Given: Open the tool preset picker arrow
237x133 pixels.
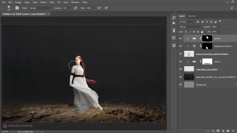Looking at the screenshot, I should pyautogui.click(x=3, y=8).
